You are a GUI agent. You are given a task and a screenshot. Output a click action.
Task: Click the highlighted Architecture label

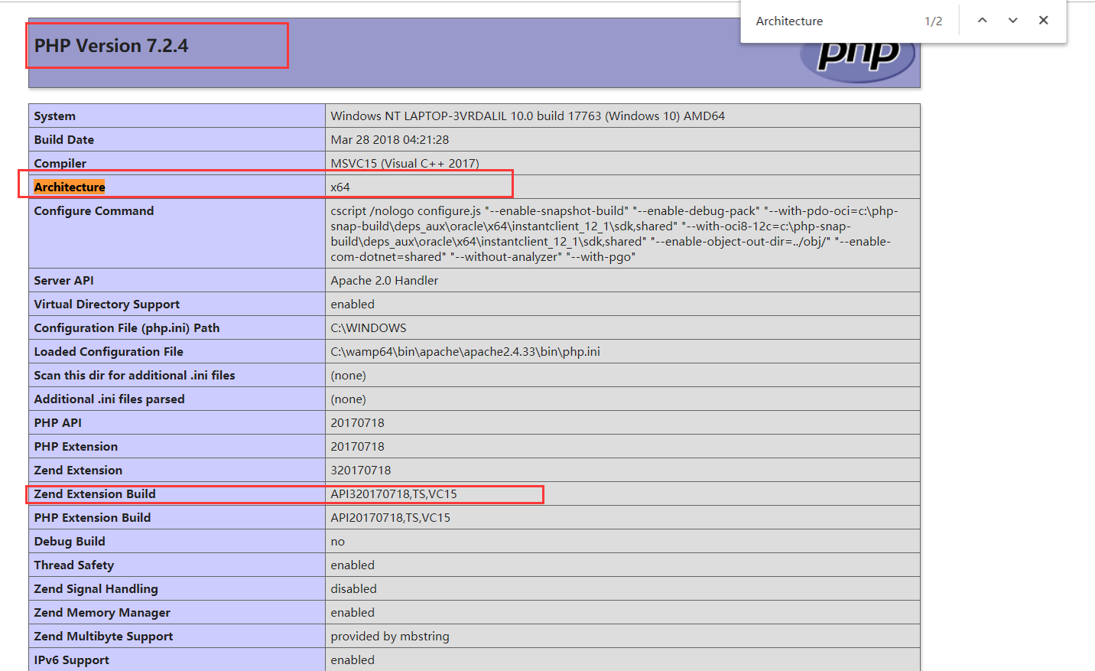[70, 187]
